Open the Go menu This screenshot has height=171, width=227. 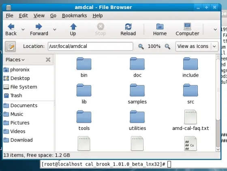[53, 16]
